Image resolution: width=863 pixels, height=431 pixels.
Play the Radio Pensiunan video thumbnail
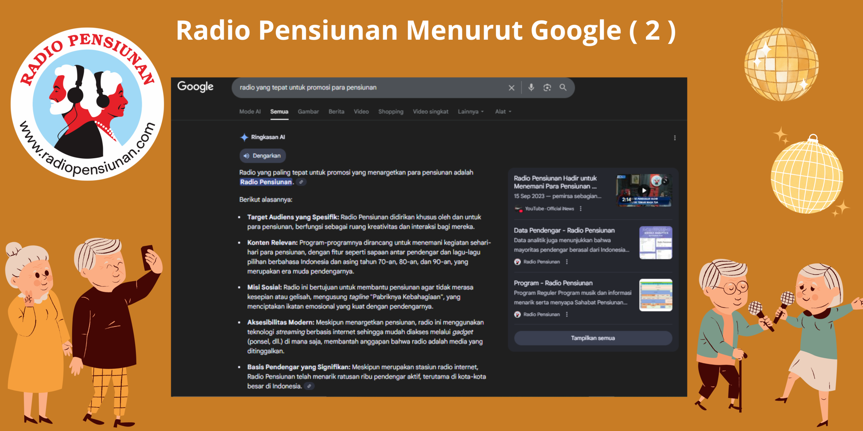644,190
